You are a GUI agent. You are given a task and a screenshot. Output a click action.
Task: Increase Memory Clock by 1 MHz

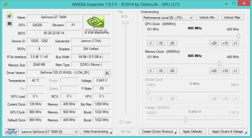pyautogui.click(x=235, y=71)
